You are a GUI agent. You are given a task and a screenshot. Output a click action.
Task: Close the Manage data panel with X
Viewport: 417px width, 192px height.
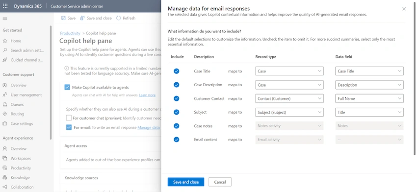coord(404,9)
